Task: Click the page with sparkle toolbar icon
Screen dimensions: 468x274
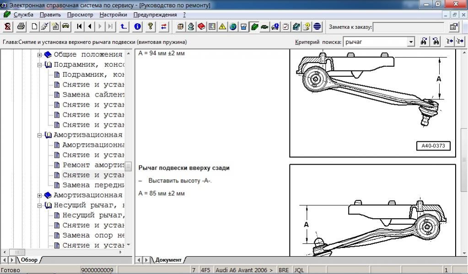Action: coord(55,27)
